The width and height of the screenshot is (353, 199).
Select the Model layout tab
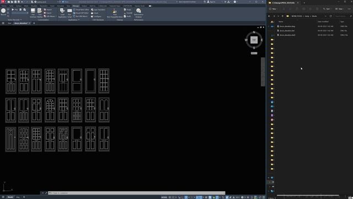pyautogui.click(x=10, y=197)
